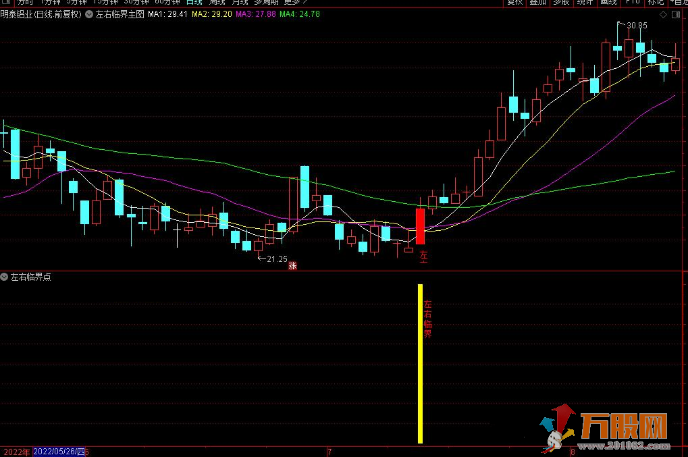Select the 60分钟 period tab

tap(167, 2)
